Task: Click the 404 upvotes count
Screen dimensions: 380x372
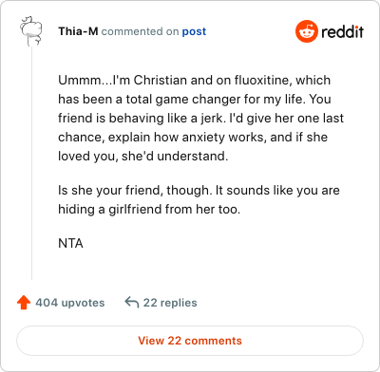Action: tap(70, 303)
